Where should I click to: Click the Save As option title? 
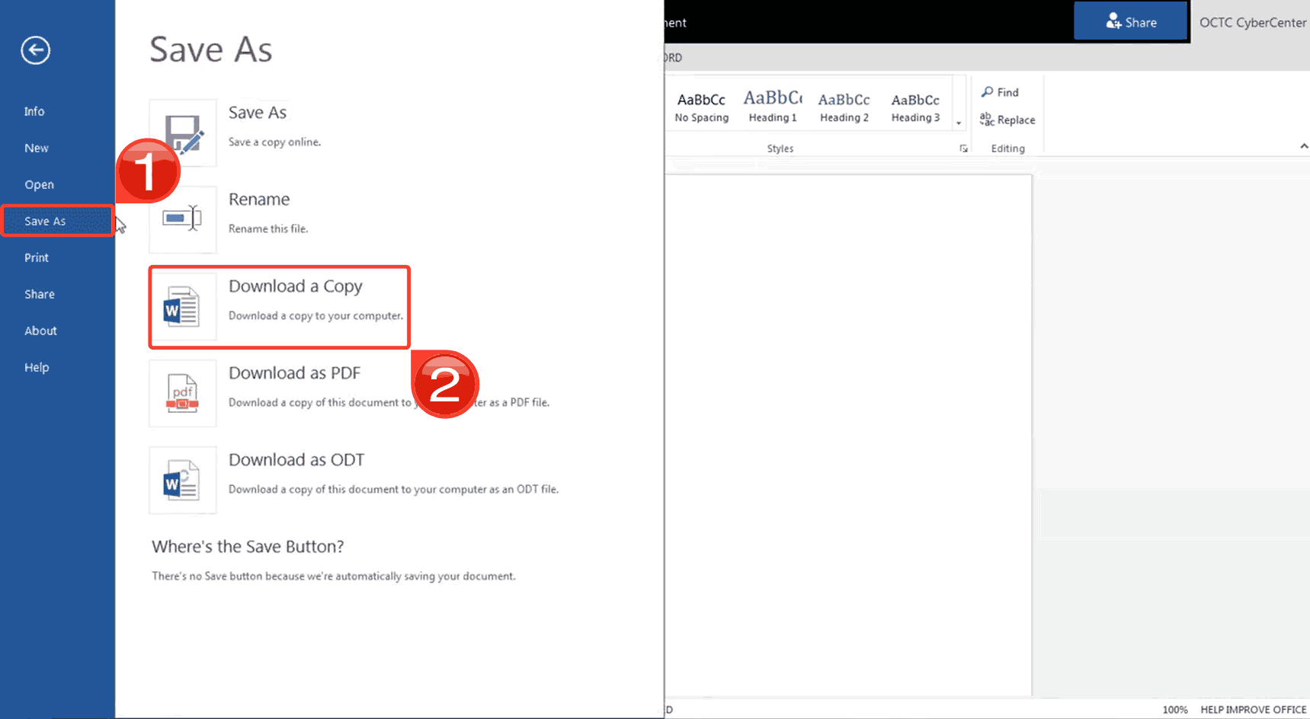258,113
